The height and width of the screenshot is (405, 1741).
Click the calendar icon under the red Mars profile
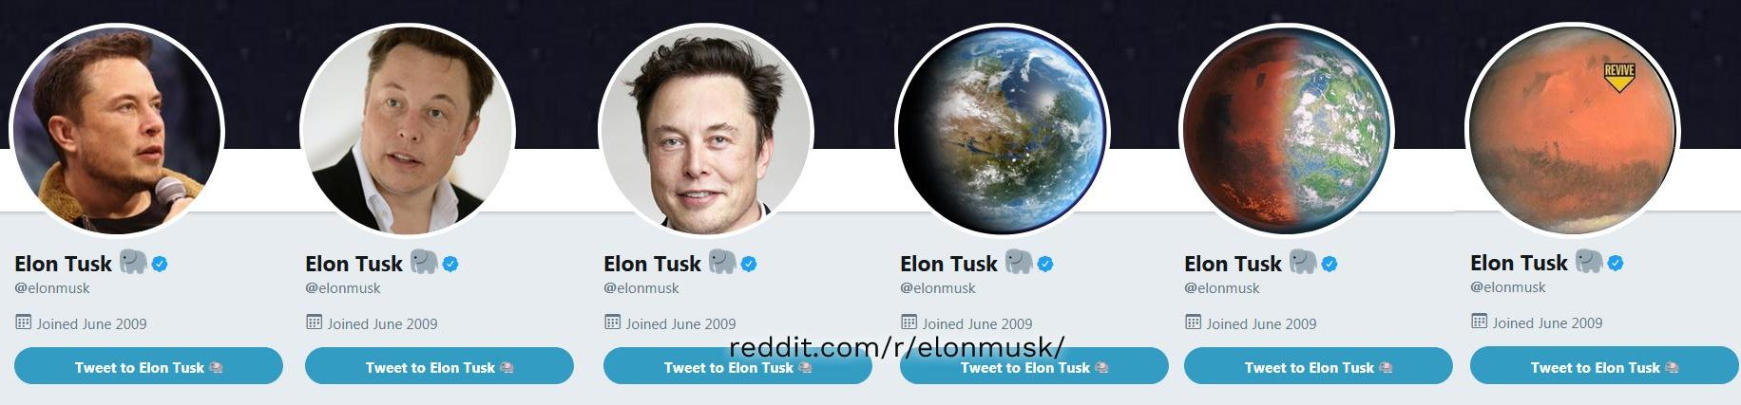click(x=1480, y=322)
